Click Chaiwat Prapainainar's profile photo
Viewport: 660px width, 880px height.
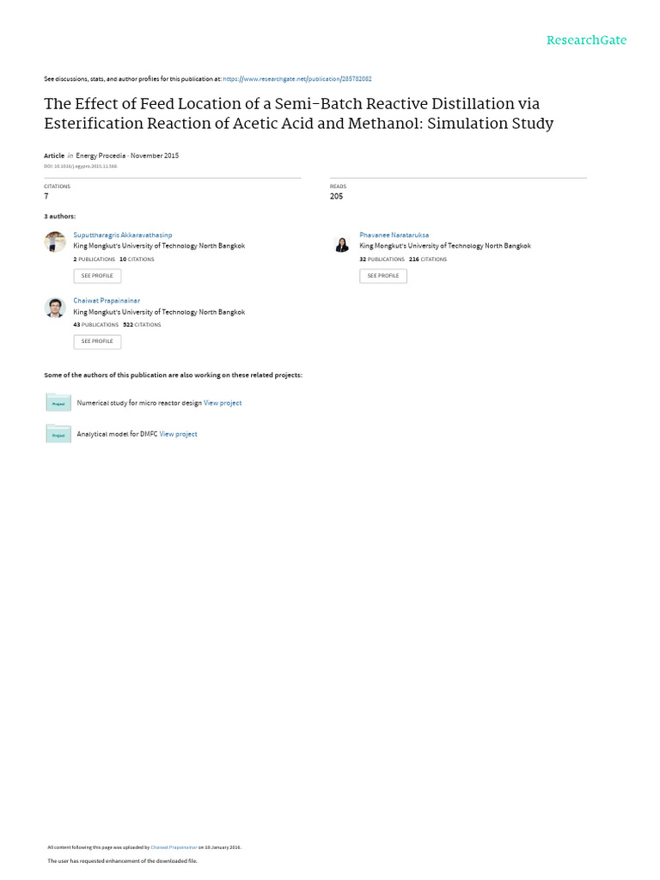pos(55,308)
